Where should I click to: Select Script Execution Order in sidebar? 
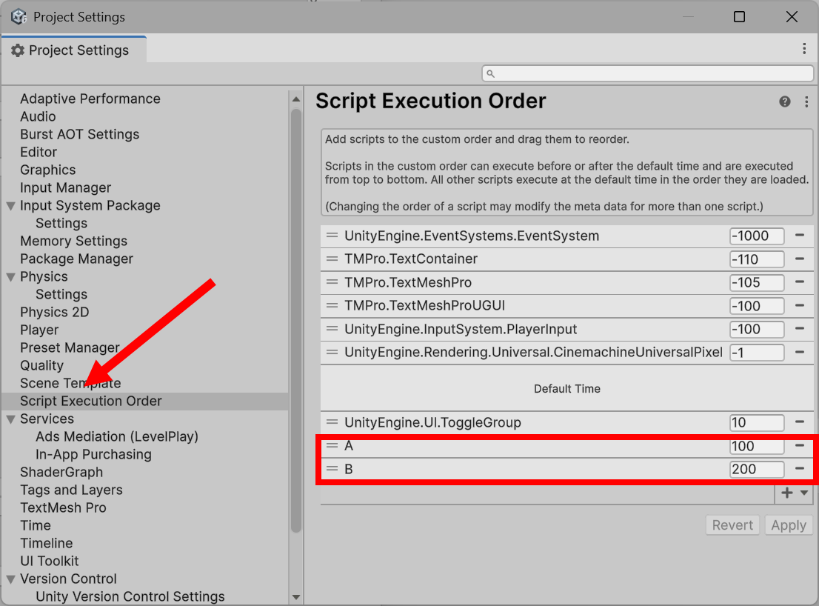tap(145, 402)
